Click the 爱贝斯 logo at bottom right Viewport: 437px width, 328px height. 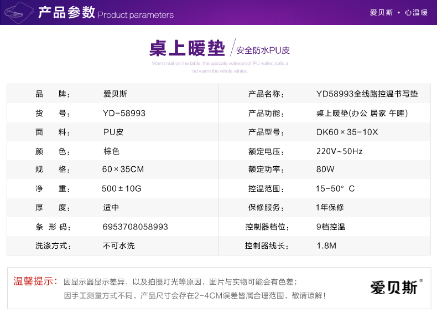396,287
